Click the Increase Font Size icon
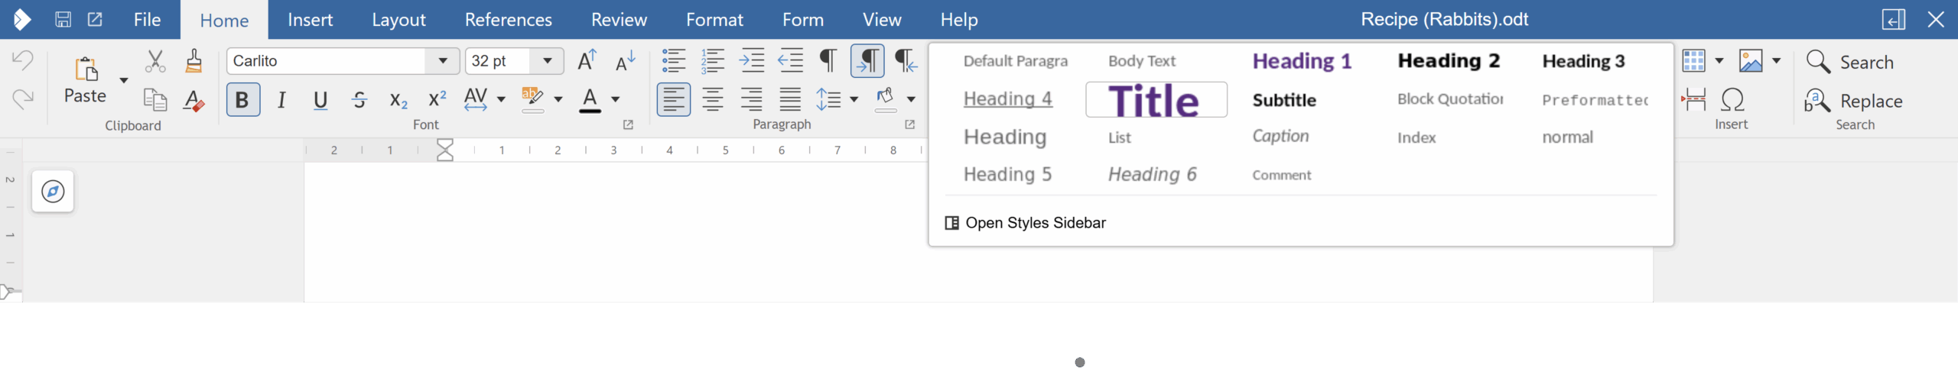The height and width of the screenshot is (368, 1958). (587, 60)
